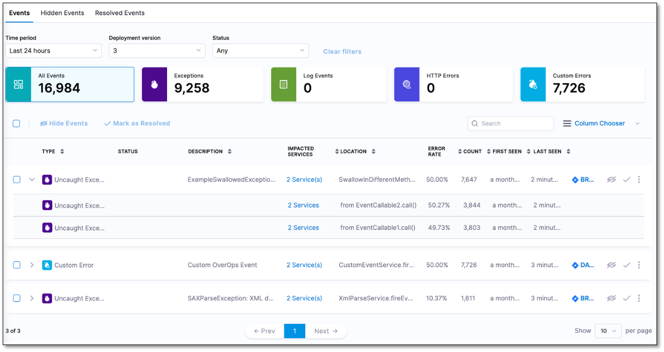The height and width of the screenshot is (352, 664).
Task: Collapse the ExampleSwallowedException row chevron
Action: tap(32, 180)
